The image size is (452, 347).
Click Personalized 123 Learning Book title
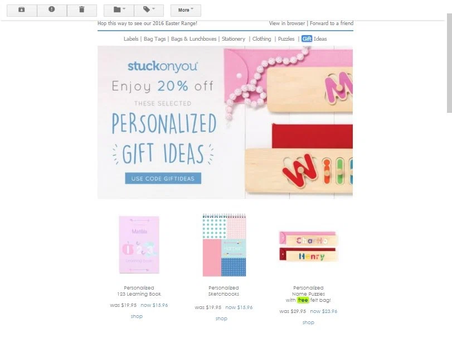(x=139, y=291)
